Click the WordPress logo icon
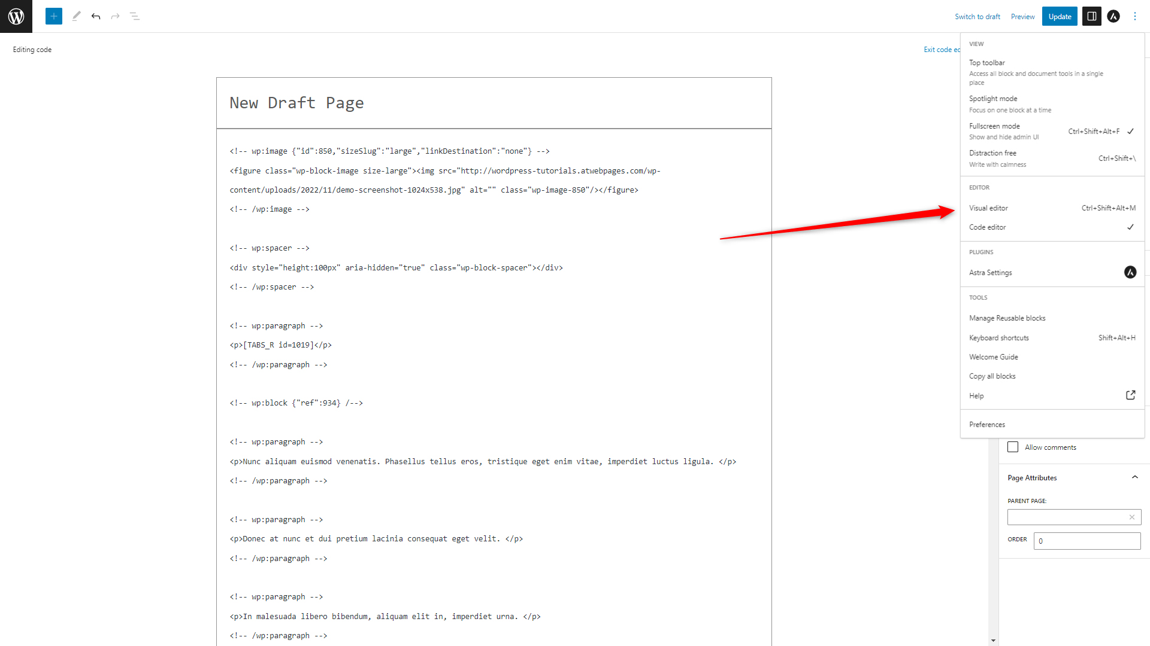 16,16
